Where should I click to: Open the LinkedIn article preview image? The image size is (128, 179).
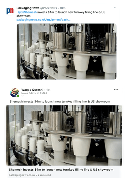(x=64, y=135)
